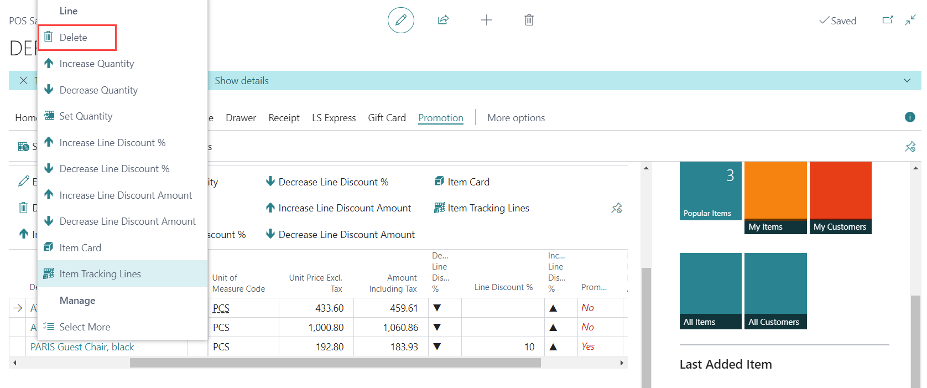Click the collapse page arrows icon
Viewport: 927px width, 388px height.
point(910,20)
